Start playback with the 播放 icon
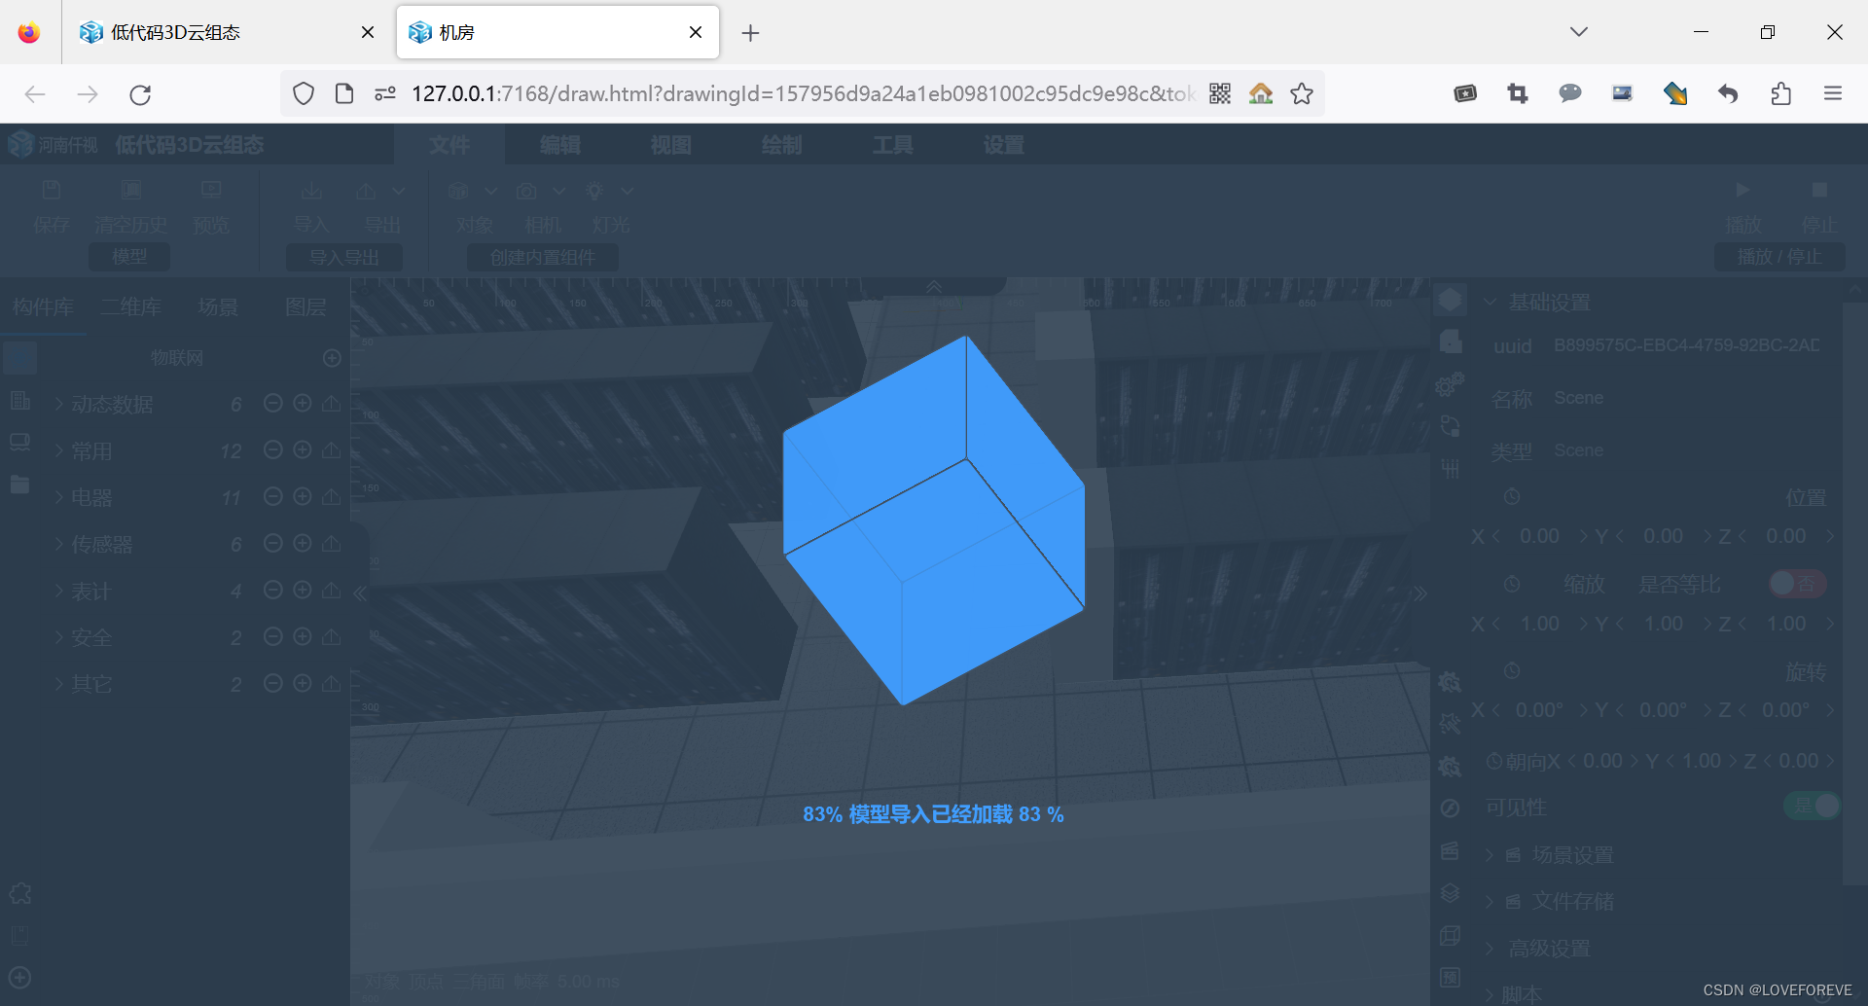 pos(1742,190)
